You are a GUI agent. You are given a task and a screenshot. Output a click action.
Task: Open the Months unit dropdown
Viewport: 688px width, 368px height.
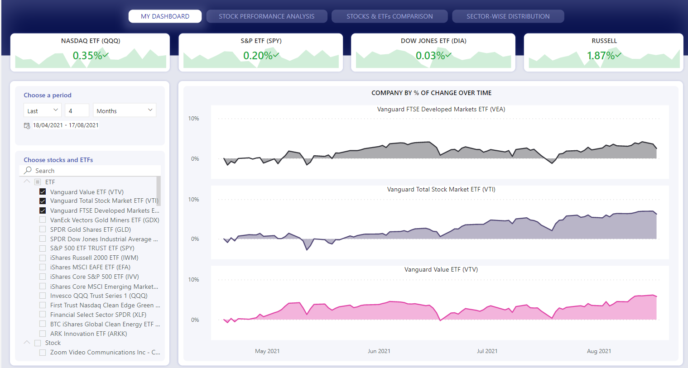coord(125,110)
